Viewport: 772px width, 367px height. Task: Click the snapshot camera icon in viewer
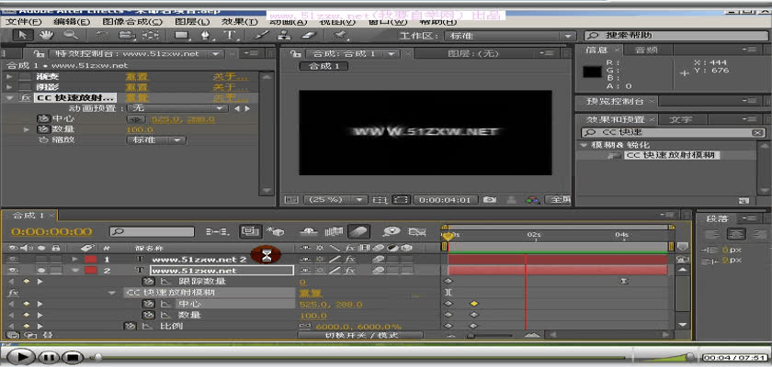click(x=489, y=200)
